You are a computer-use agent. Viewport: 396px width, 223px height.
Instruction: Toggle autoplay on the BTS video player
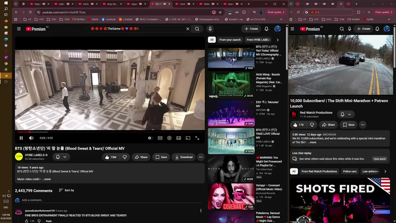point(150,138)
